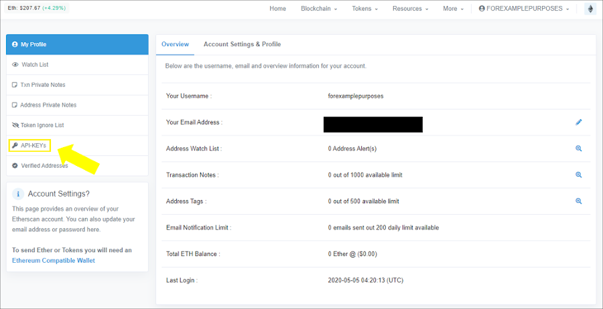Click the 0 out of 500 available limit text

(363, 201)
